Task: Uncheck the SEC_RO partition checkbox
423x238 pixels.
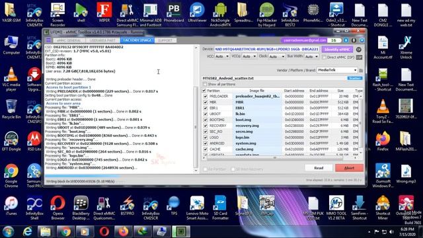Action: [x=206, y=132]
